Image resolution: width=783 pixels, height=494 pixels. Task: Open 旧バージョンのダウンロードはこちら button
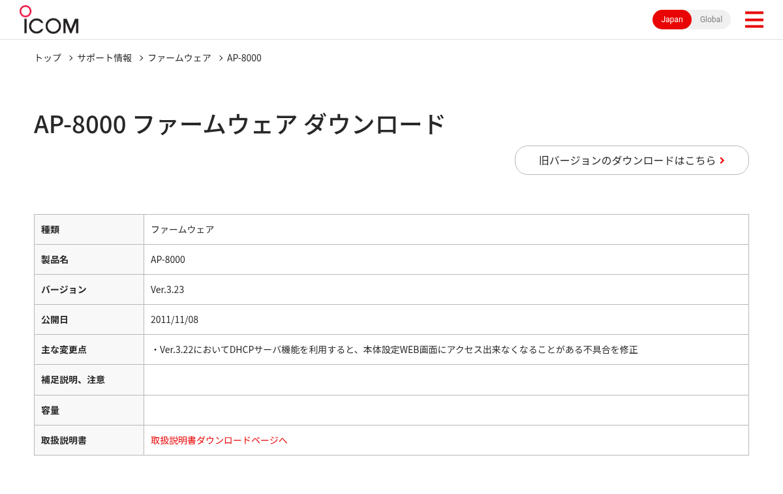click(x=632, y=160)
